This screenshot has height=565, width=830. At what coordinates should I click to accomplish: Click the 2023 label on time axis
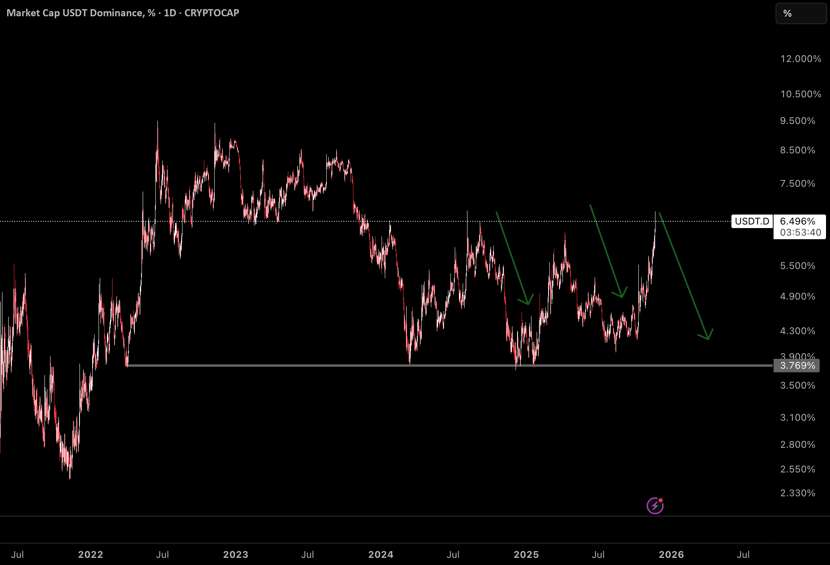(x=236, y=554)
